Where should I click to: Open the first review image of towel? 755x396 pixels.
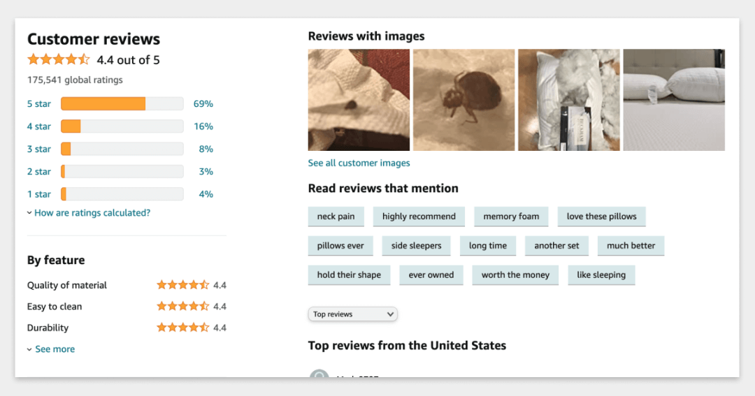[x=359, y=100]
